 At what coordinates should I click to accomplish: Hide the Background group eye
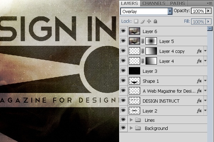coord(123,128)
